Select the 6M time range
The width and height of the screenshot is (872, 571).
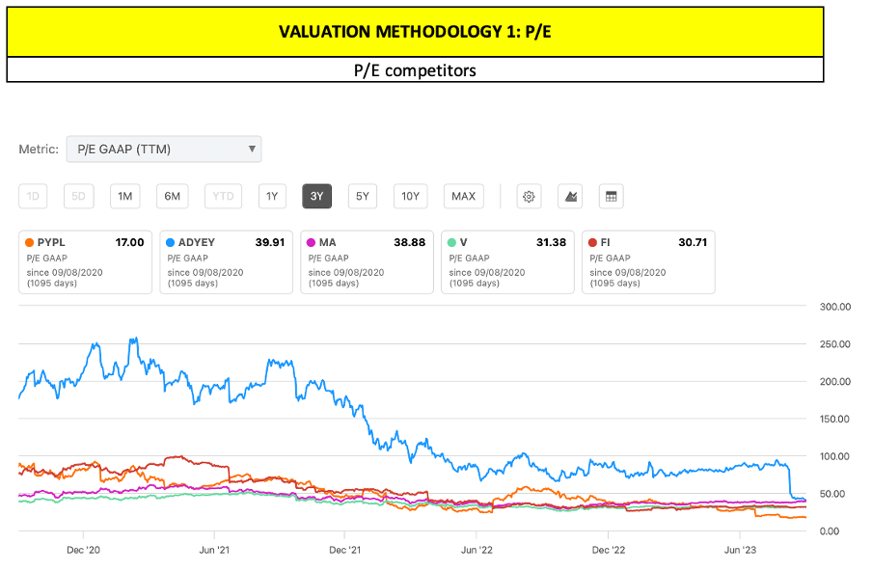click(172, 197)
